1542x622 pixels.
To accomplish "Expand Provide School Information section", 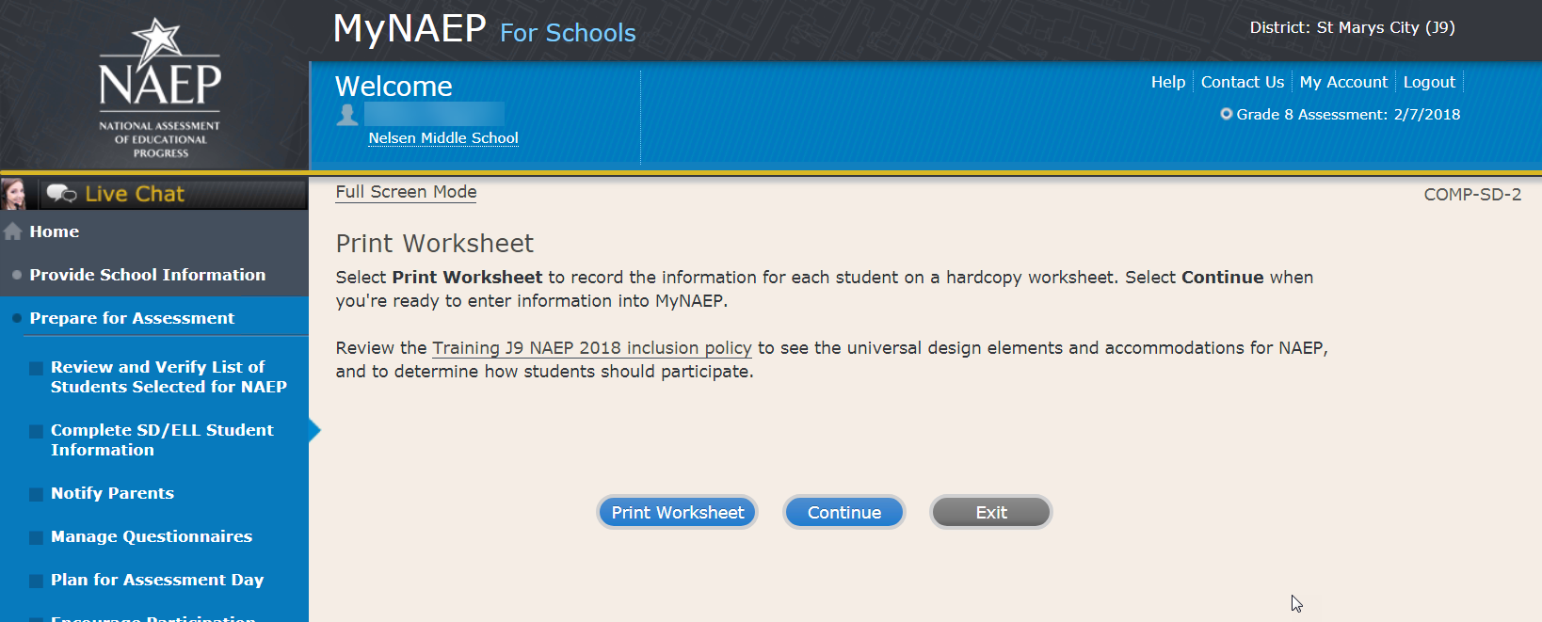I will pos(147,275).
